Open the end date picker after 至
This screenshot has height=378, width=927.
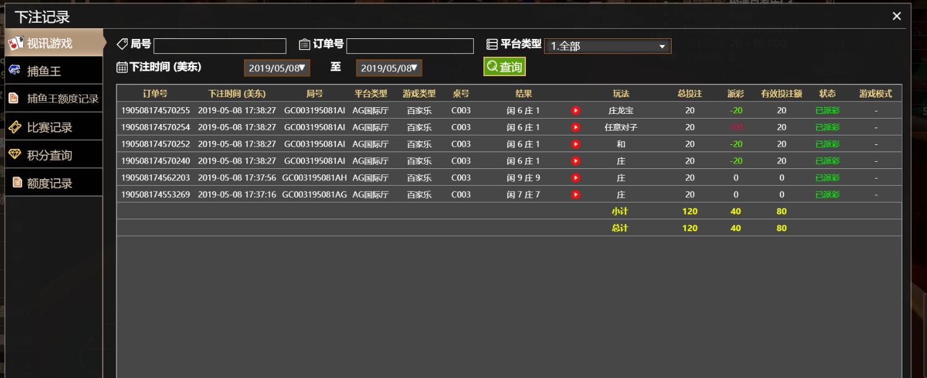[389, 68]
